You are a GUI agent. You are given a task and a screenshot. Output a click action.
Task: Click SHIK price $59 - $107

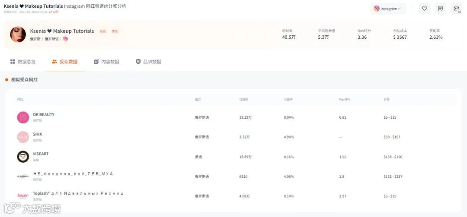392,137
